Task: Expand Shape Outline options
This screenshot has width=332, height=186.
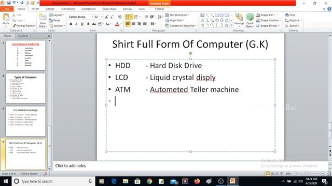Action: tap(268, 20)
